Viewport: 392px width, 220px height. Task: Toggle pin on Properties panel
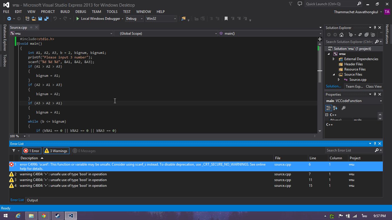[375, 94]
